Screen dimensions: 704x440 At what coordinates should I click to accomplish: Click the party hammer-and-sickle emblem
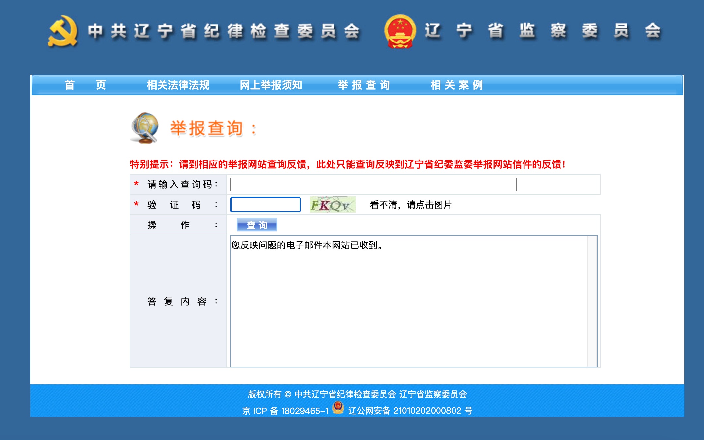(x=63, y=31)
